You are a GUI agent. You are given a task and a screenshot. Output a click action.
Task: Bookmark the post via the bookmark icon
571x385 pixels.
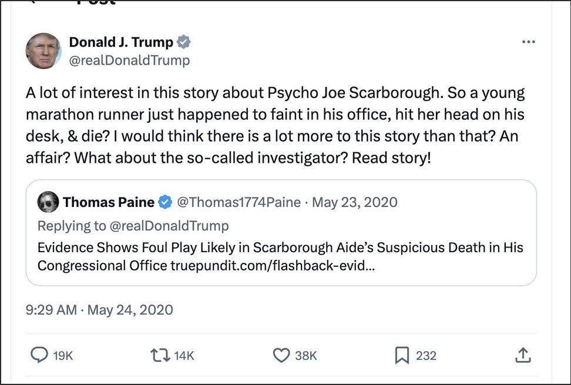(x=401, y=355)
